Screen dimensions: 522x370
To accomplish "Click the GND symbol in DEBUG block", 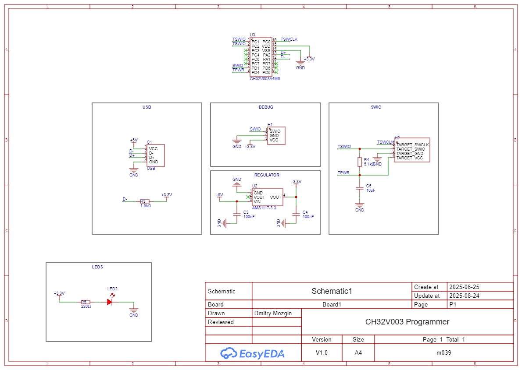I will point(237,143).
